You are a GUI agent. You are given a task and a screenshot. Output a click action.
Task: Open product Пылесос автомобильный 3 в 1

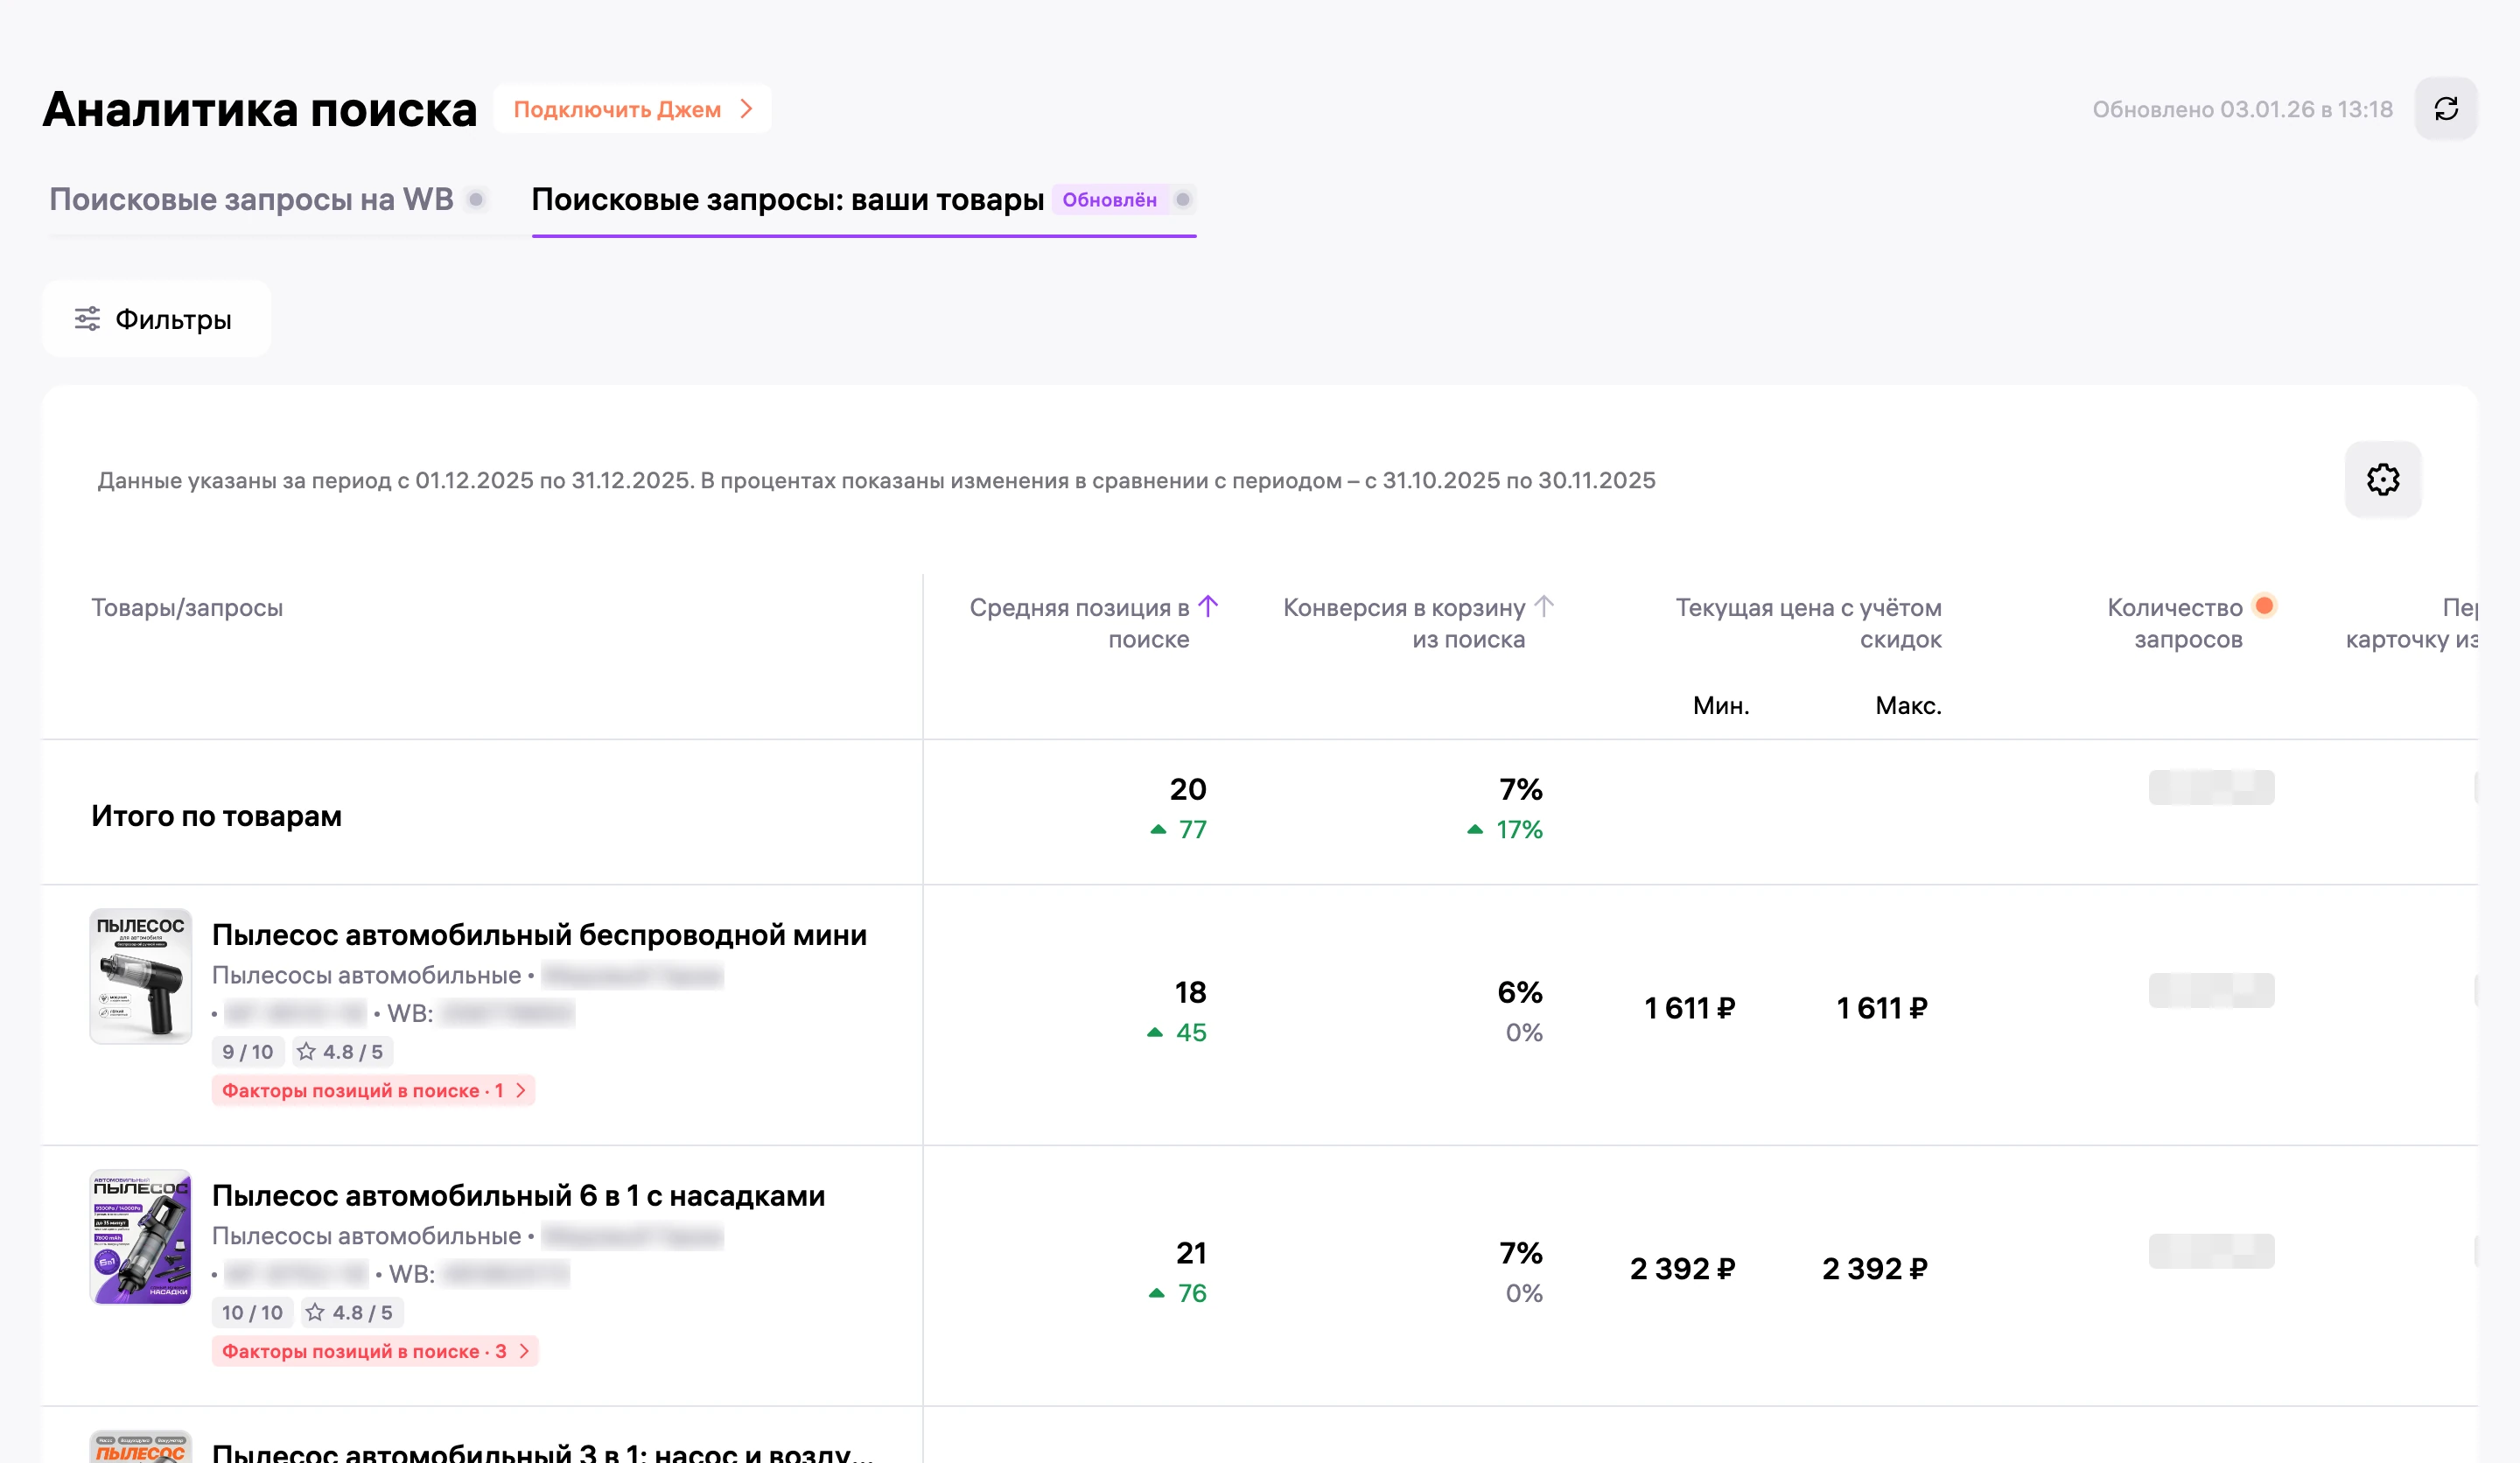[542, 1452]
